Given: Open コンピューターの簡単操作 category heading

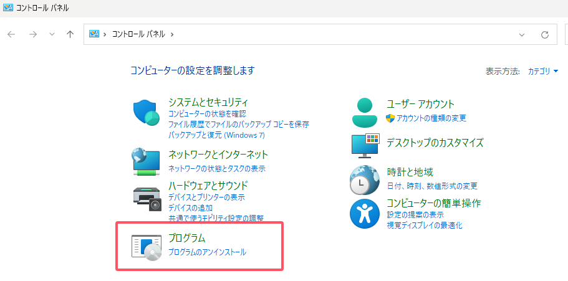Looking at the screenshot, I should (433, 203).
